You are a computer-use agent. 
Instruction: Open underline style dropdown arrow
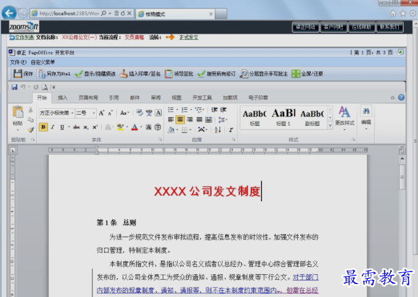tap(69, 127)
